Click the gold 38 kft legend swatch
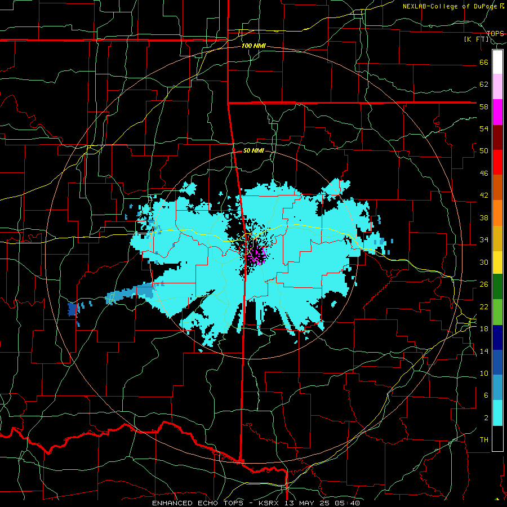The height and width of the screenshot is (507, 507). (x=497, y=238)
